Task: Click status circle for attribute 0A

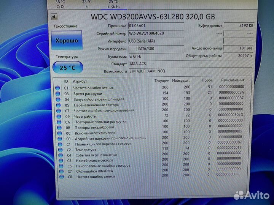Action: (59, 122)
